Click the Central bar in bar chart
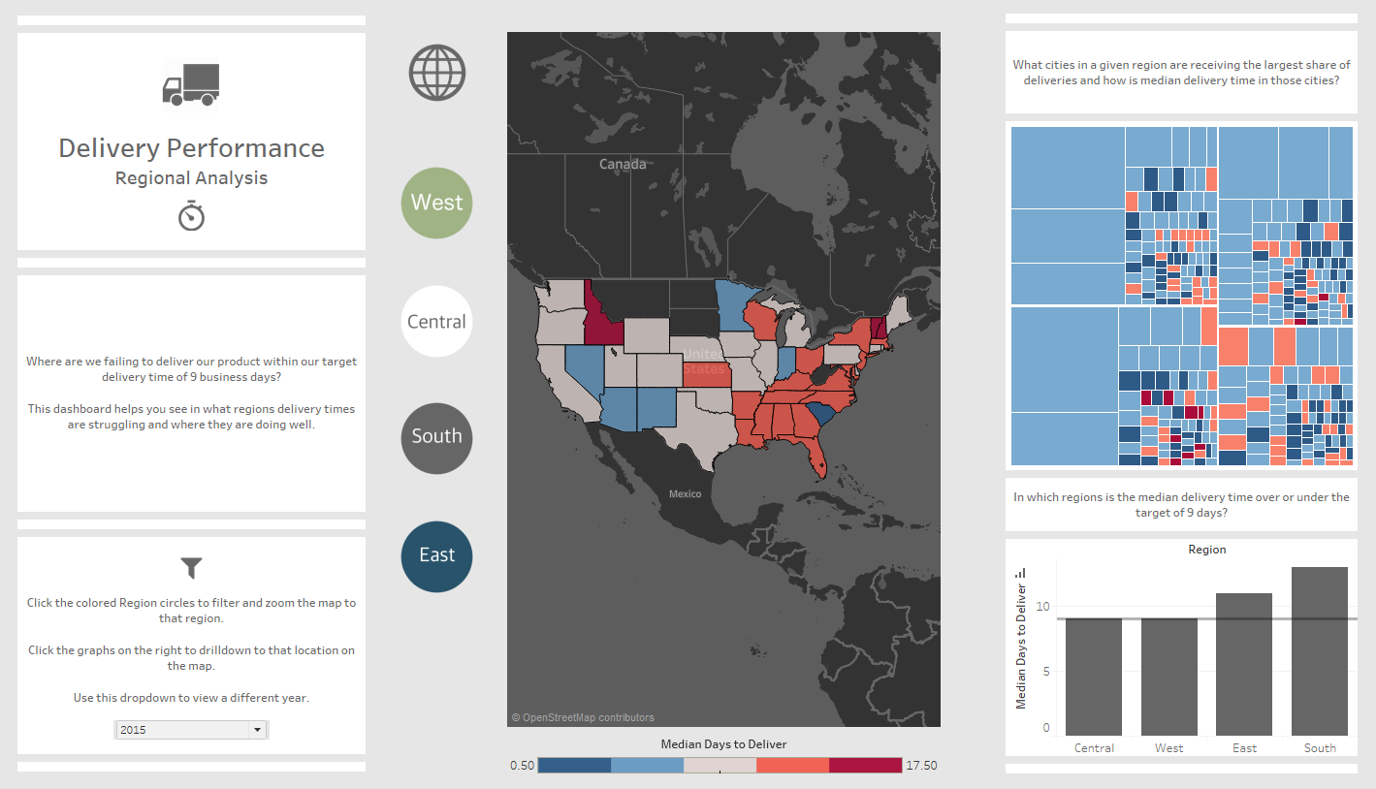The height and width of the screenshot is (789, 1376). (1094, 677)
